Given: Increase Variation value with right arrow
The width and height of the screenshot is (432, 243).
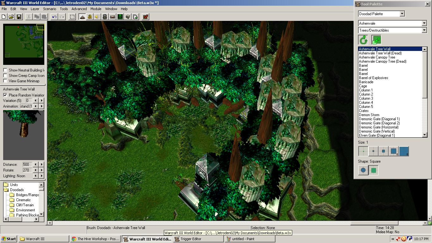Looking at the screenshot, I should point(42,101).
